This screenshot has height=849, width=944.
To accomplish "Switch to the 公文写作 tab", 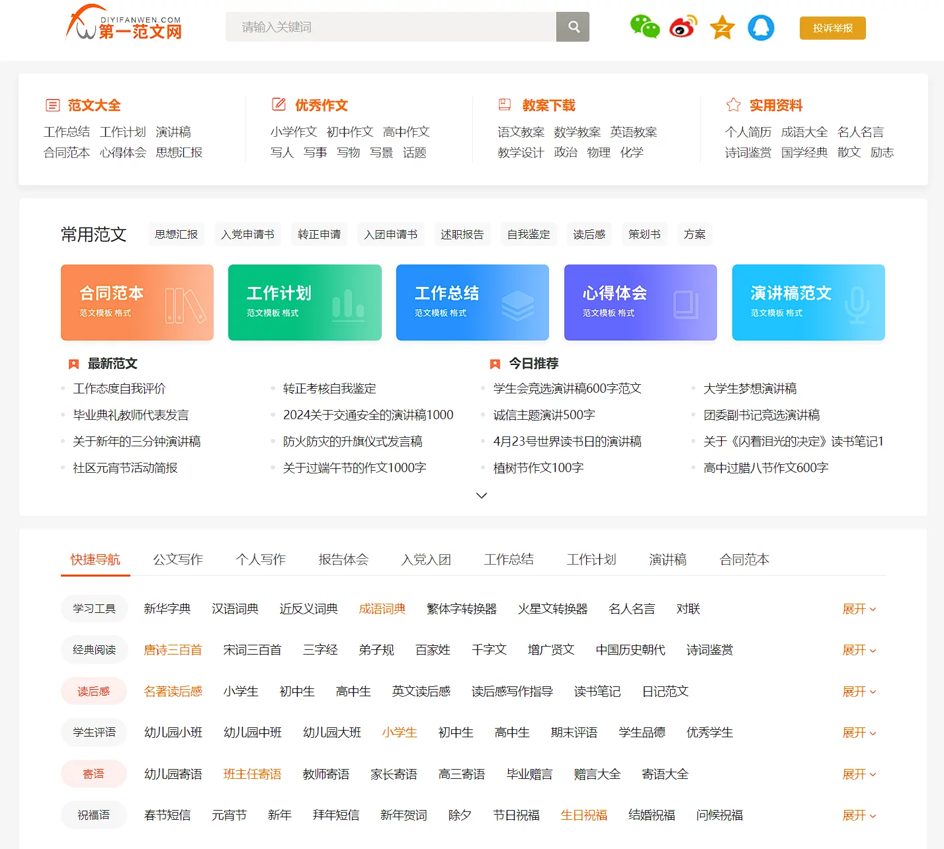I will point(178,559).
